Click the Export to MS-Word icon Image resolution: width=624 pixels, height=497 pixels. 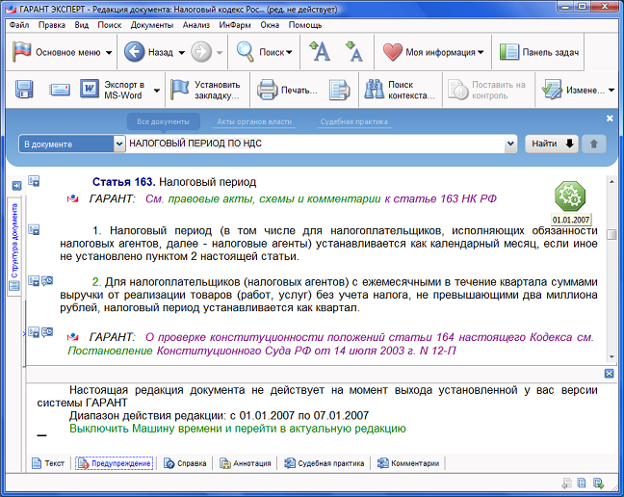(x=90, y=91)
